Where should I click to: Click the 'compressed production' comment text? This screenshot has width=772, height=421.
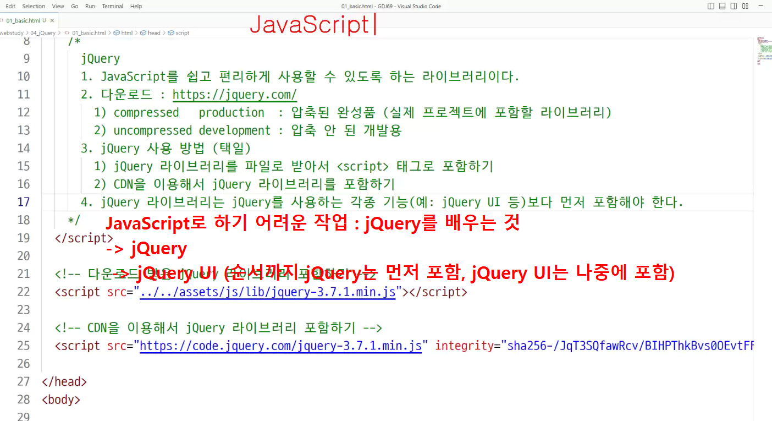coord(189,112)
